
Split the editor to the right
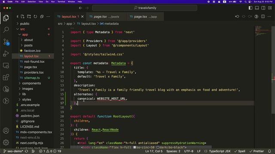(x=263, y=17)
